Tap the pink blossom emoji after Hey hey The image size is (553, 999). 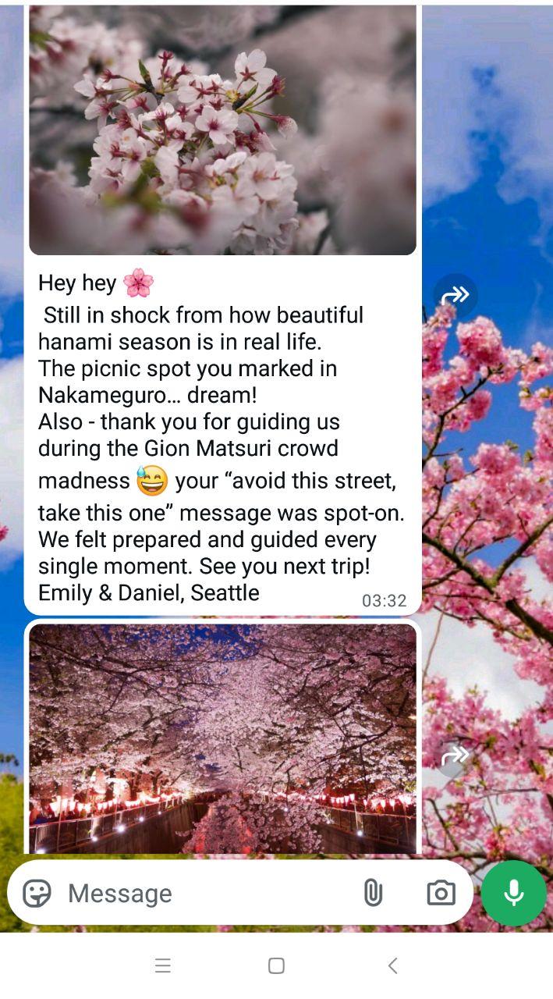point(139,283)
